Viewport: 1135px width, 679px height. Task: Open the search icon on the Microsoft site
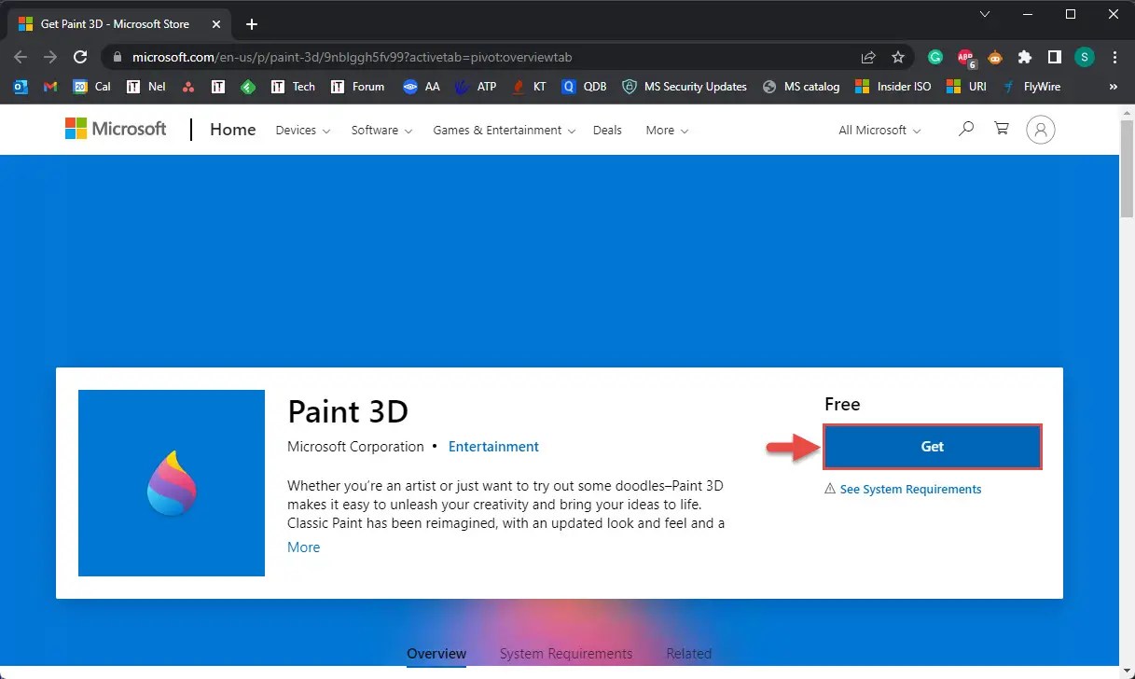tap(965, 129)
